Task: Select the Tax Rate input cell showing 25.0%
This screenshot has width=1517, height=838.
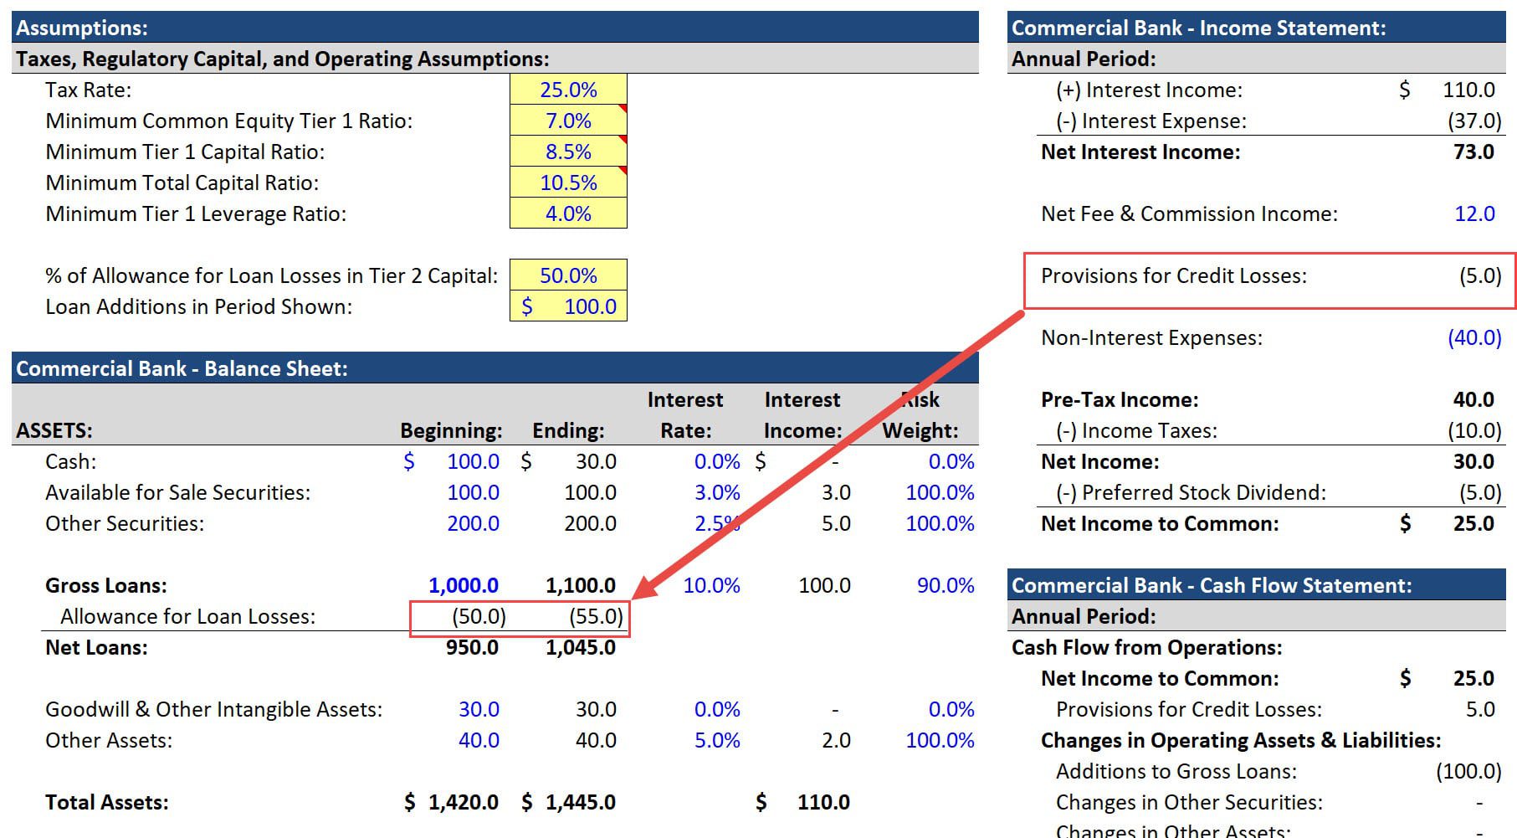Action: pos(568,89)
